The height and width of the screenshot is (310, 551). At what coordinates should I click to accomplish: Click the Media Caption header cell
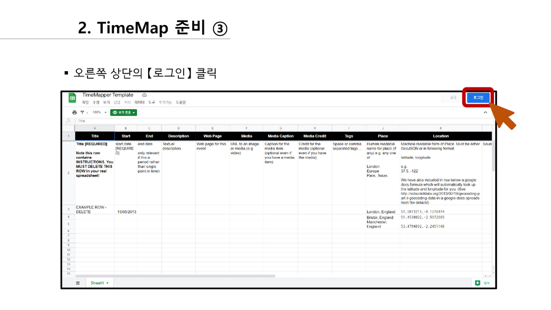tap(281, 136)
